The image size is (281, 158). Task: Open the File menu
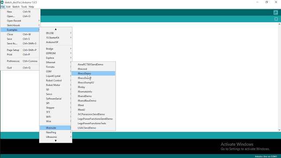pos(3,7)
